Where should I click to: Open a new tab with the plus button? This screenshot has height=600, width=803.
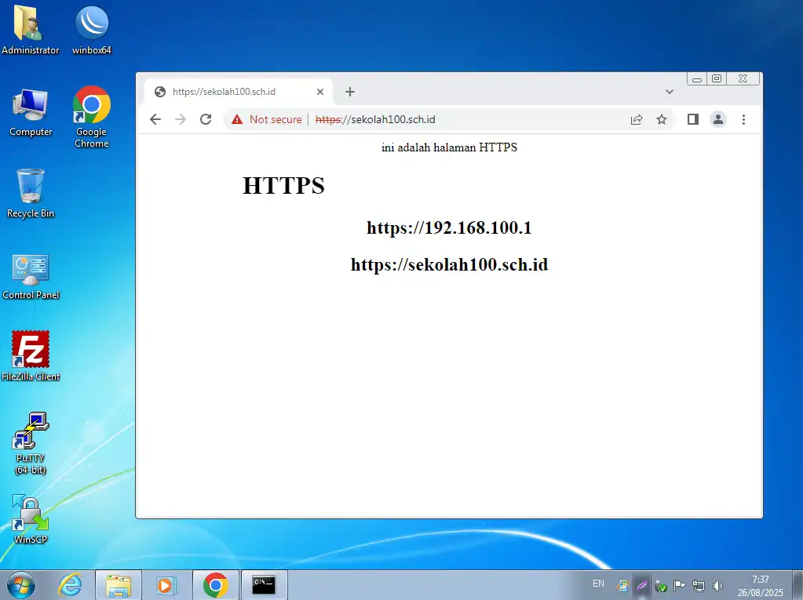[350, 92]
